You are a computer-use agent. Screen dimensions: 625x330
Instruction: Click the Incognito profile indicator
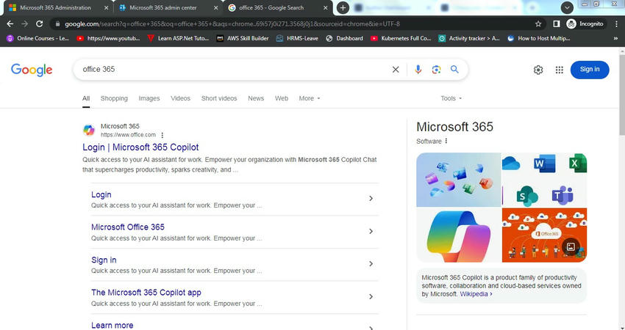(585, 24)
